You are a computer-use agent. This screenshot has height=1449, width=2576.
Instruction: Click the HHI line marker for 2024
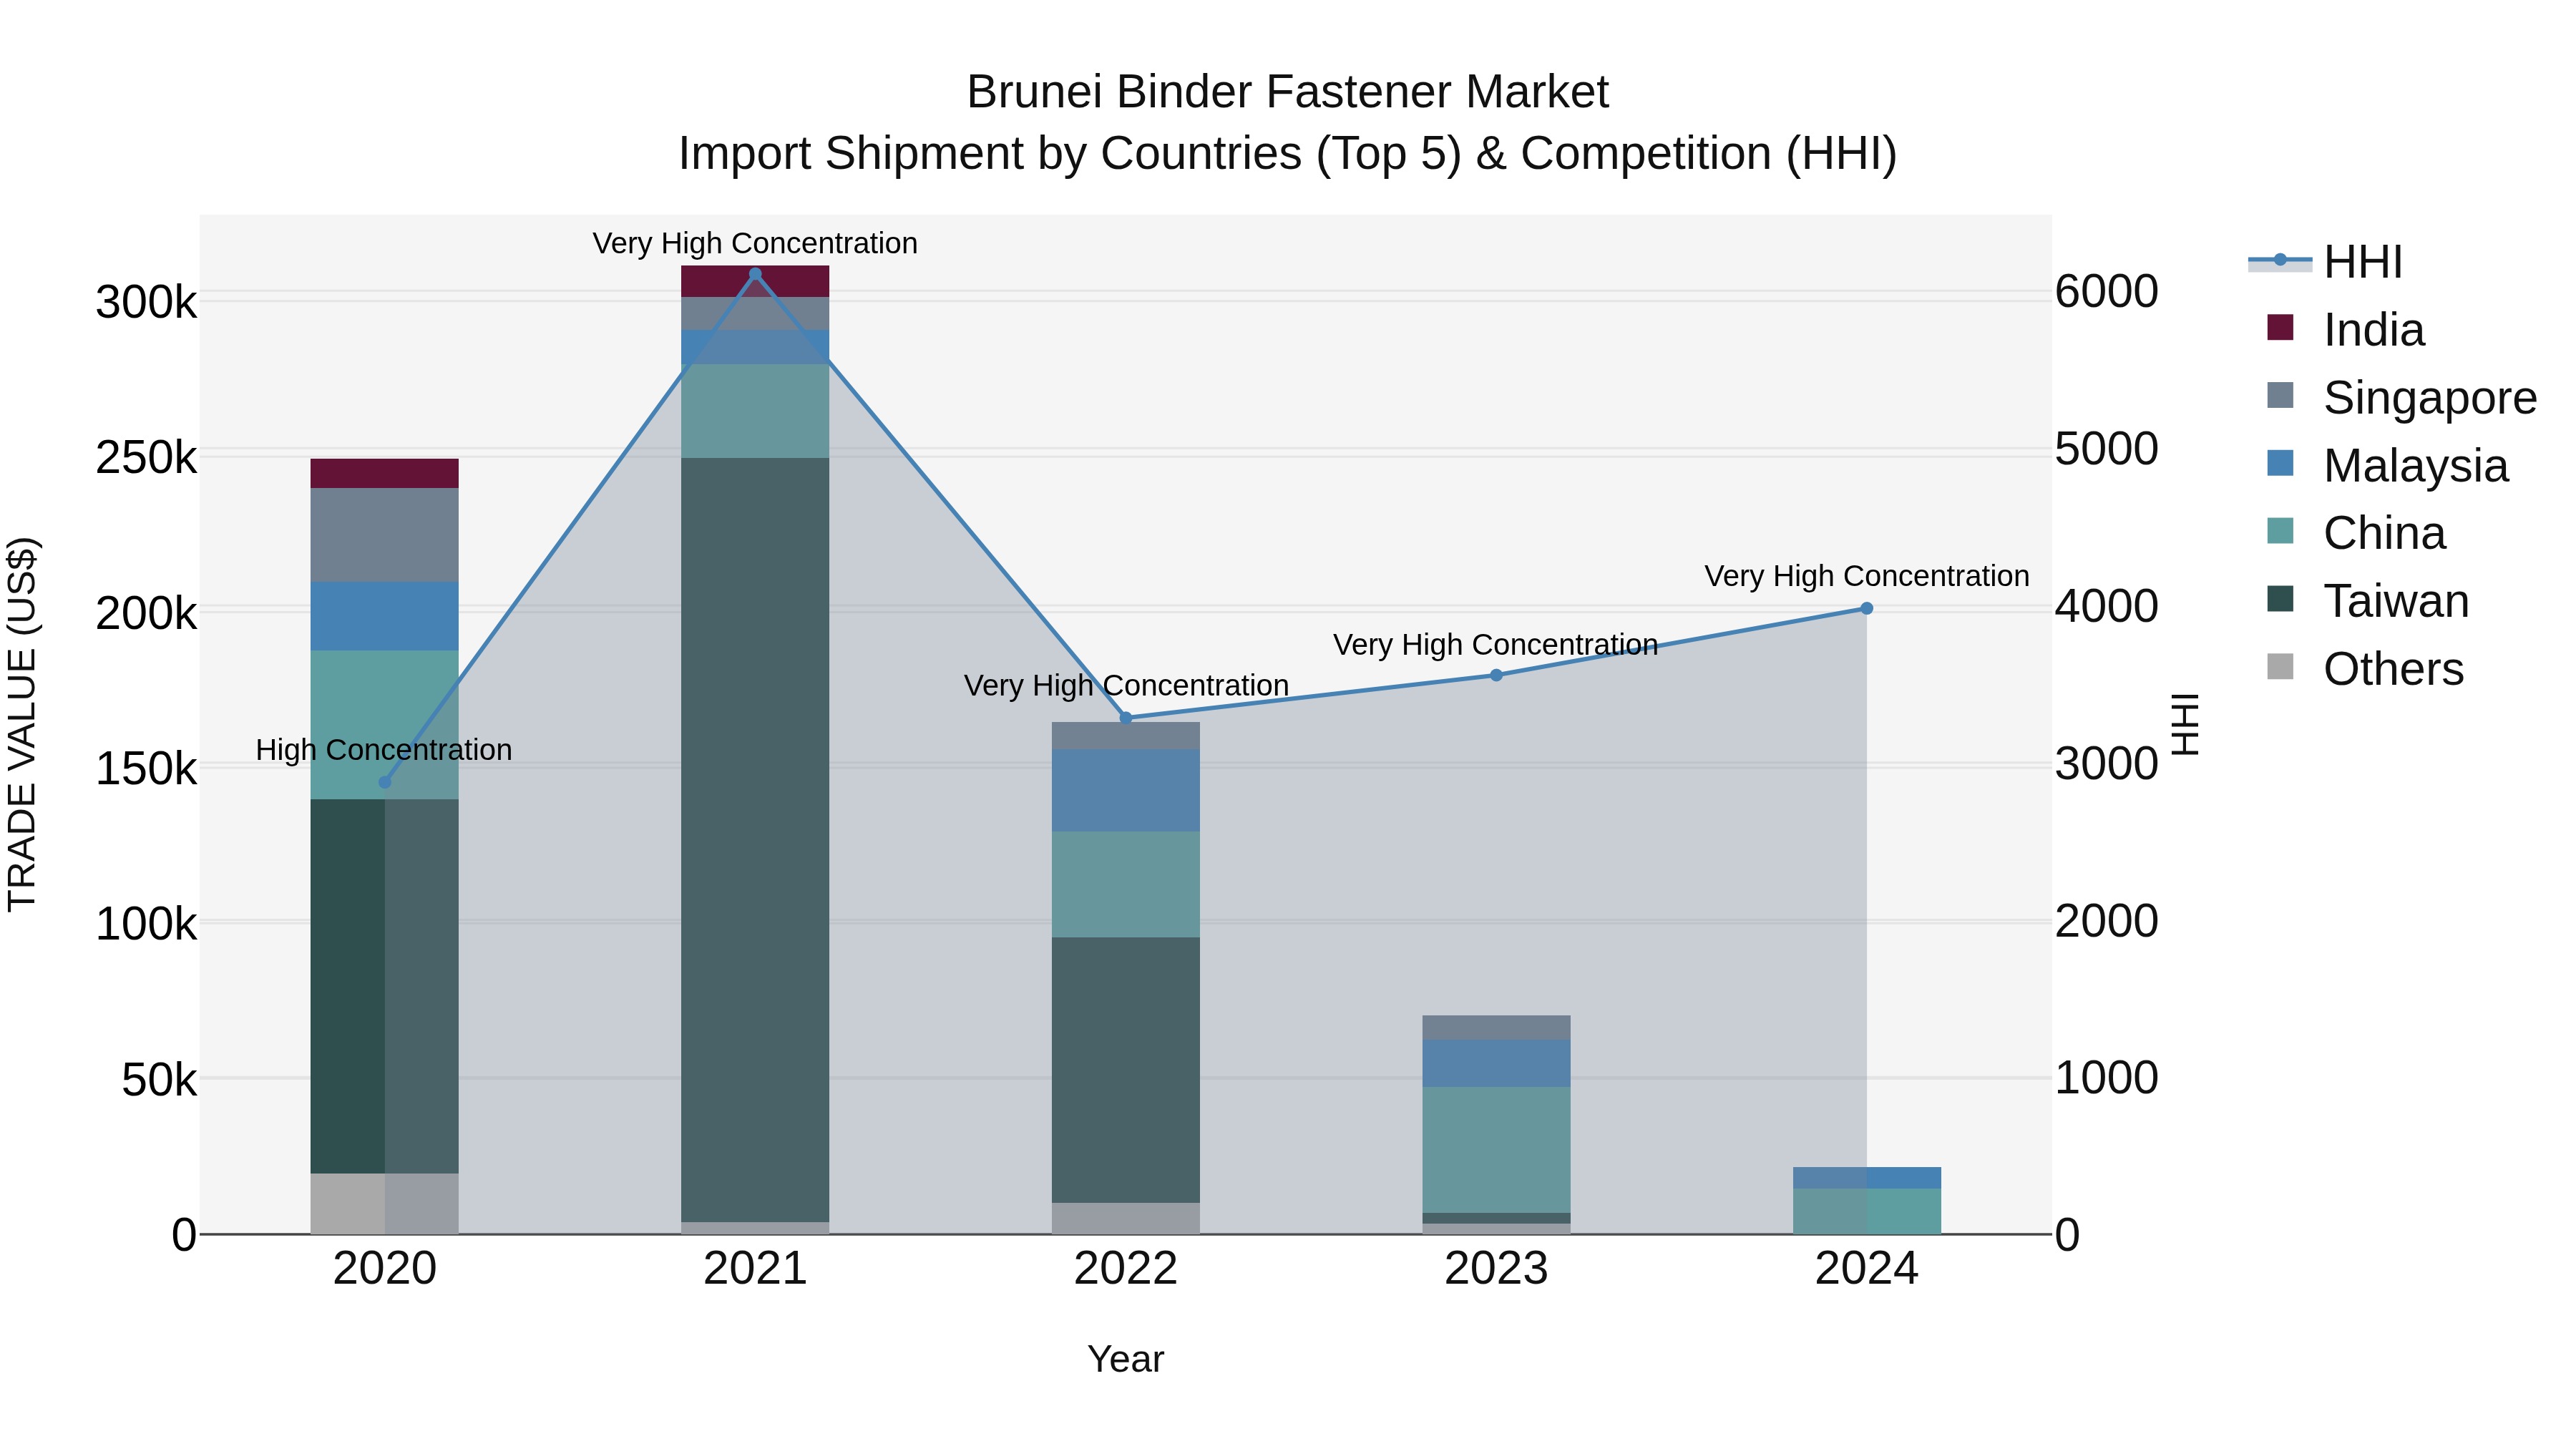tap(1866, 608)
